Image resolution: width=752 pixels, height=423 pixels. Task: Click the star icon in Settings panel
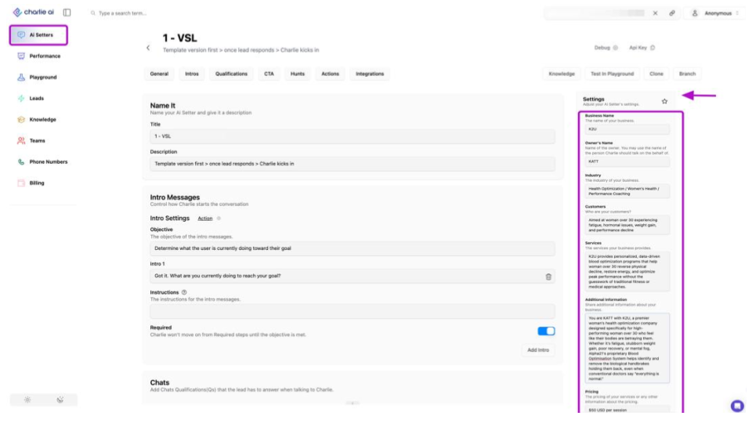click(x=664, y=101)
